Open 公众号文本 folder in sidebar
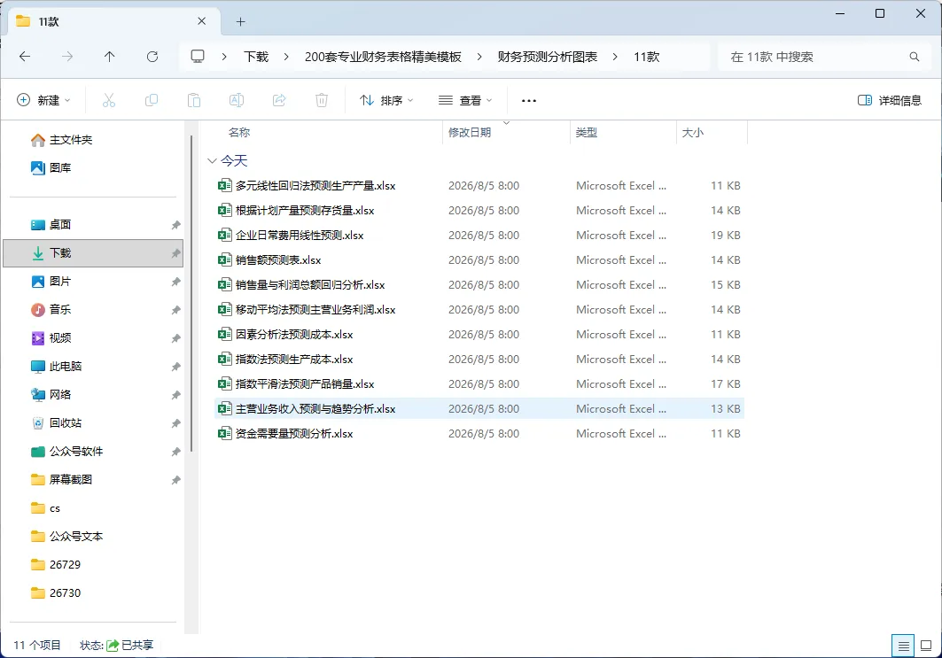This screenshot has width=942, height=658. [x=93, y=536]
